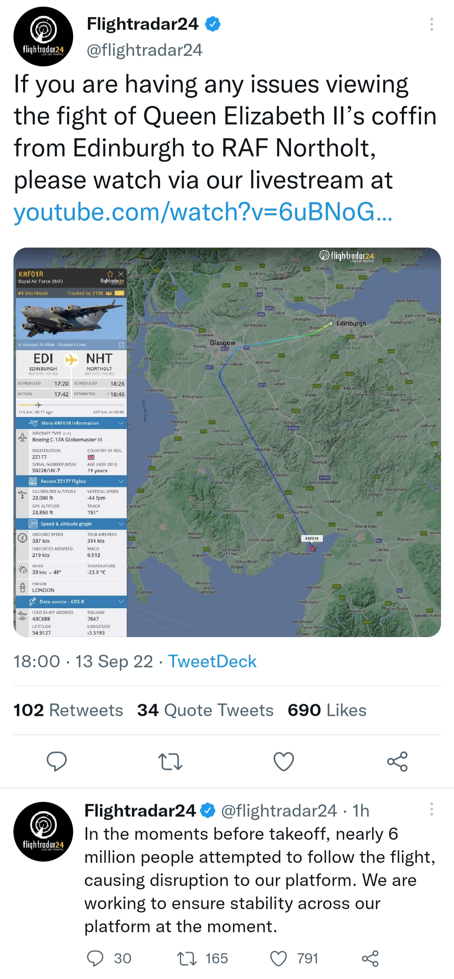Like the reply tweet with 791 likes

pyautogui.click(x=278, y=958)
